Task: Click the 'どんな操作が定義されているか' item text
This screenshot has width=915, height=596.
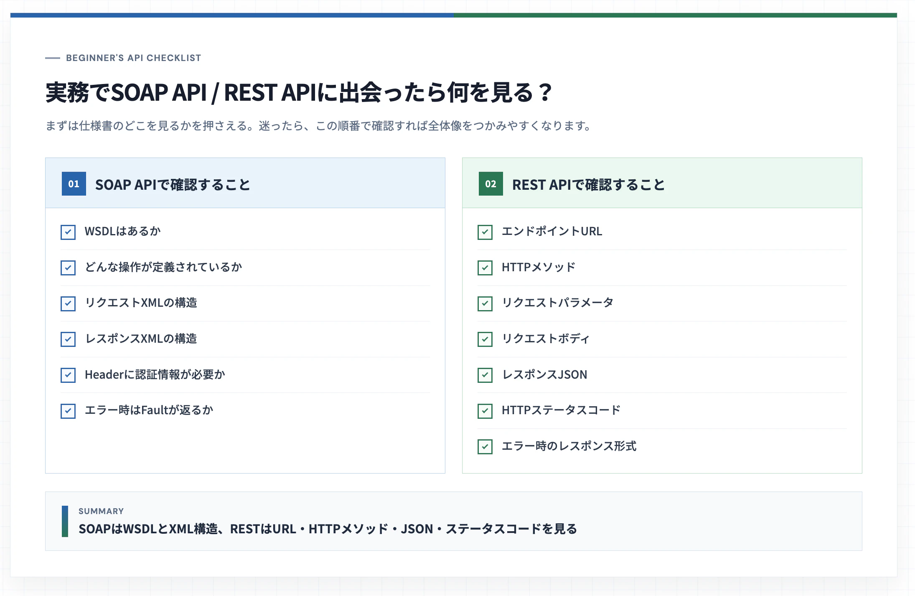Action: [163, 267]
